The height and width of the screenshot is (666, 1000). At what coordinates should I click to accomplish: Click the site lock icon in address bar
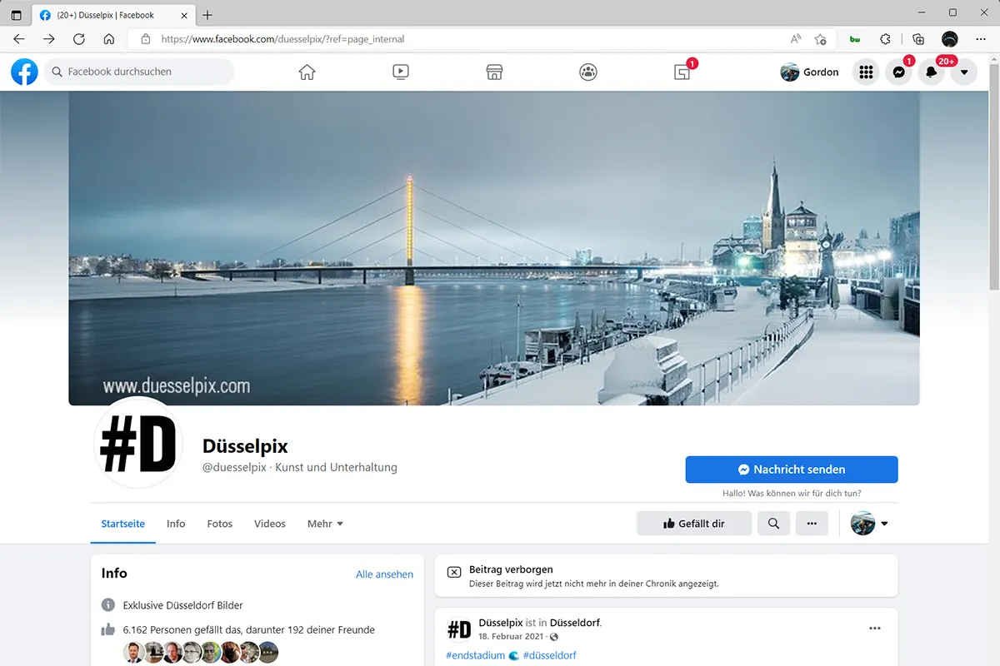[146, 39]
